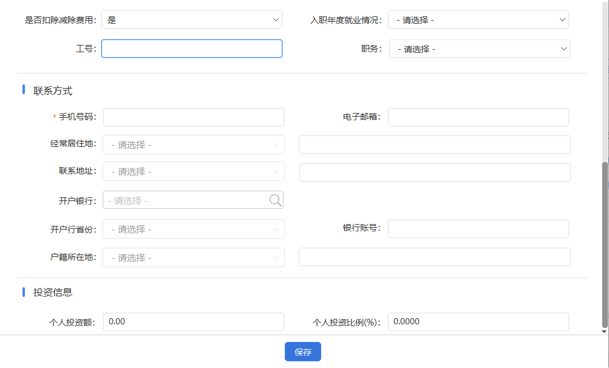Click the 联系方式 section heading
The height and width of the screenshot is (368, 609).
click(53, 91)
